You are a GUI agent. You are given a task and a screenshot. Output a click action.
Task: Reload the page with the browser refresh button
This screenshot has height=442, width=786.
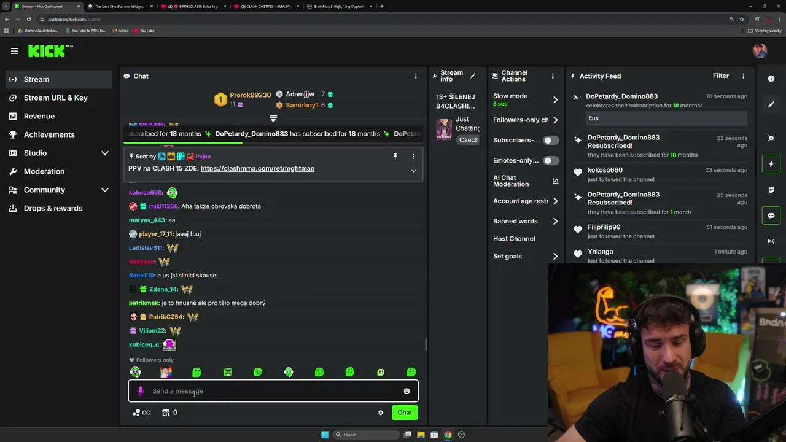coord(28,19)
